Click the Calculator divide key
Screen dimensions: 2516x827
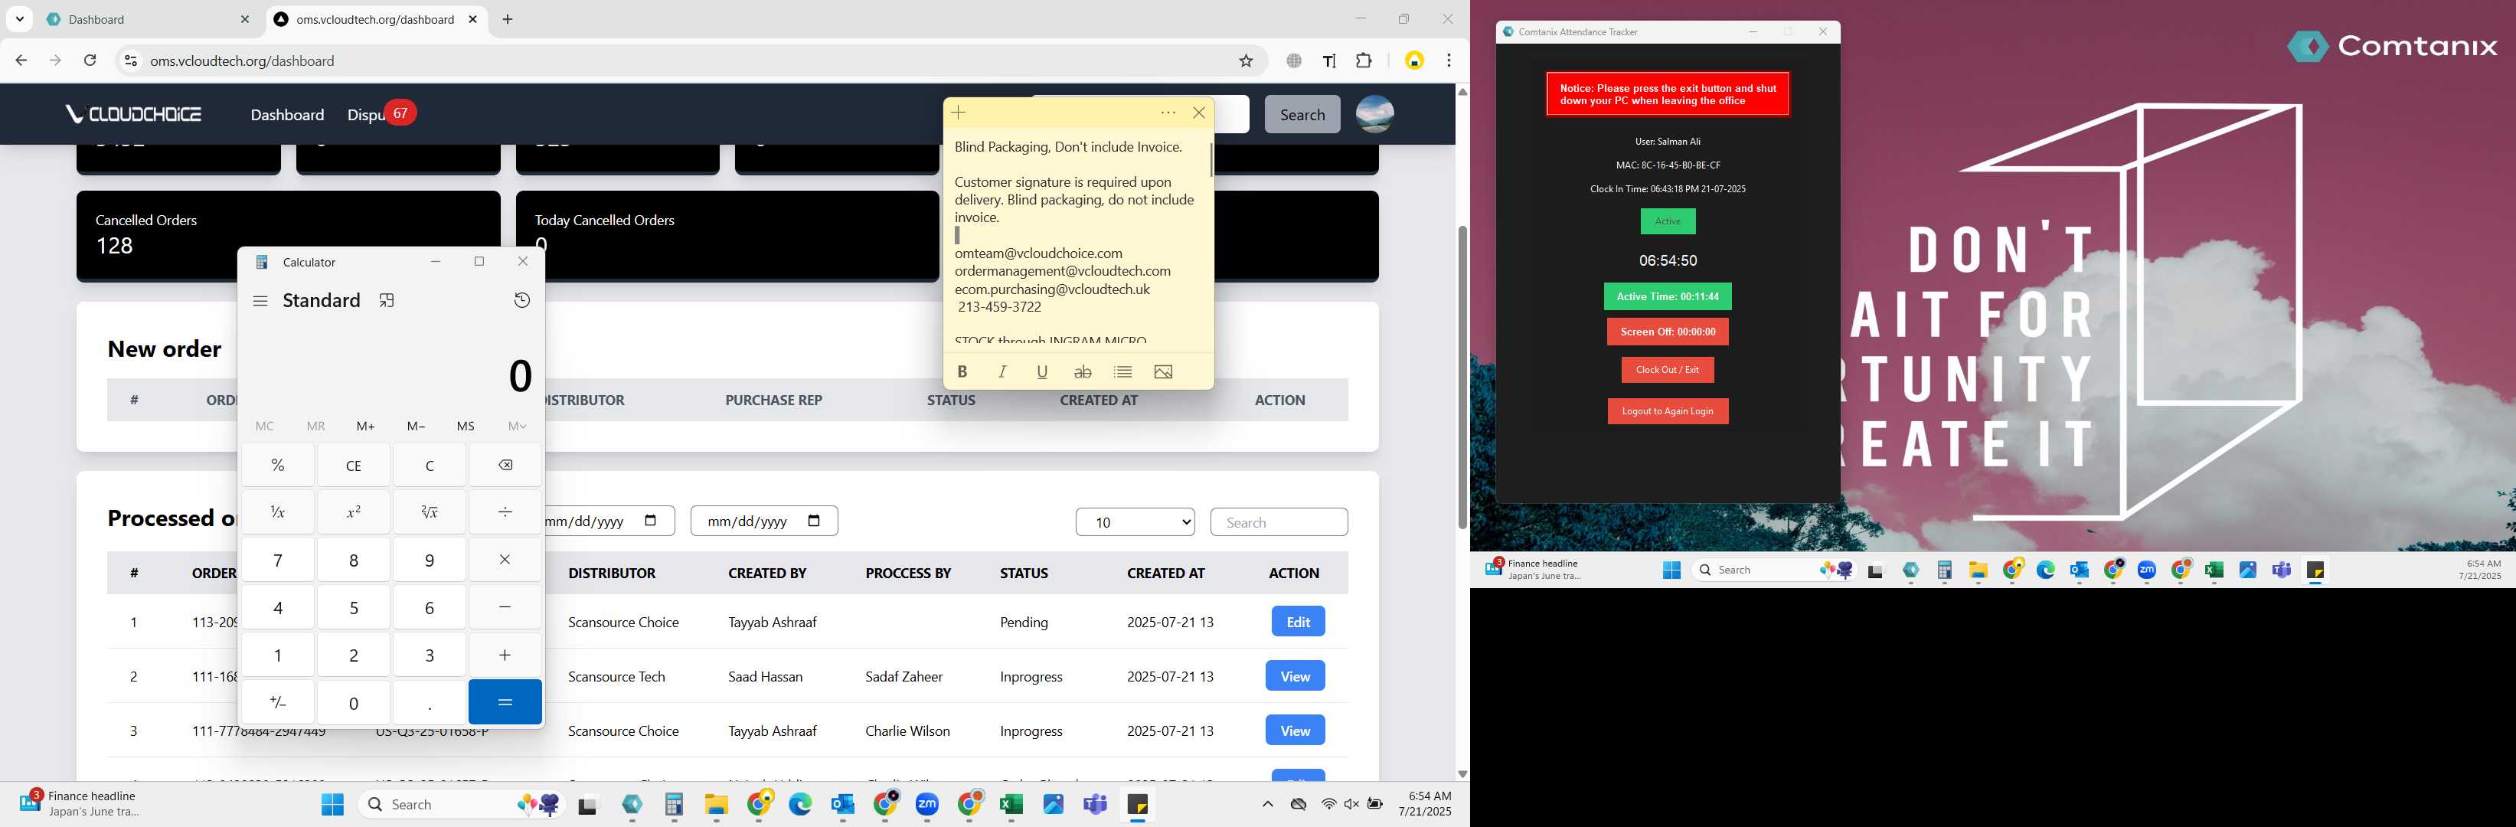505,512
